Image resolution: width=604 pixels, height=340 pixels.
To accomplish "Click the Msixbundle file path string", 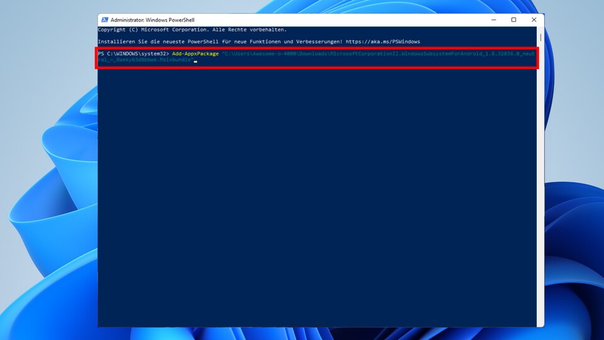I will [316, 57].
